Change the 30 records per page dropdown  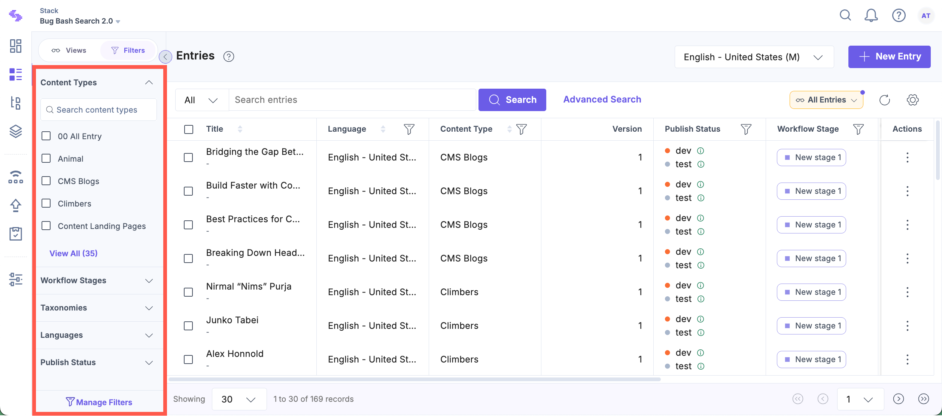239,399
